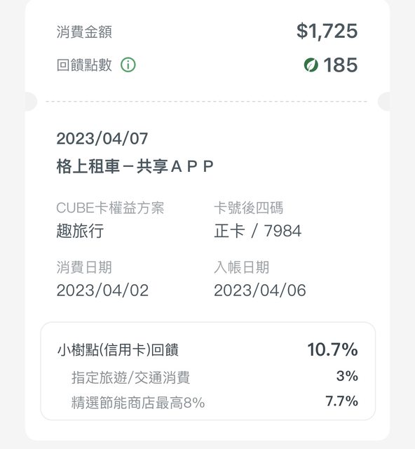The height and width of the screenshot is (449, 415).
Task: Tap 小樹點(信用卡)回饋 reward row
Action: pos(207,349)
